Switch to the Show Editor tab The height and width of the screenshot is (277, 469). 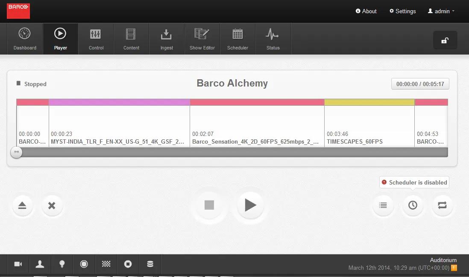click(x=202, y=39)
